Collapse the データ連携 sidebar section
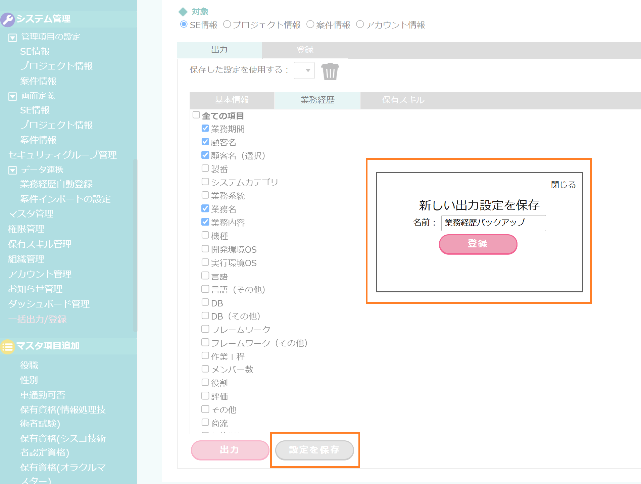The width and height of the screenshot is (641, 484). click(12, 170)
